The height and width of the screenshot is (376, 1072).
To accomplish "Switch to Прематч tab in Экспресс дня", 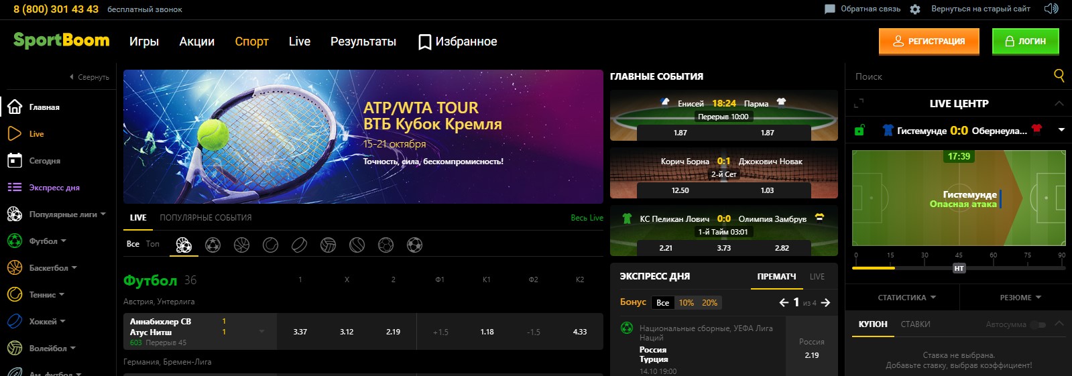I will point(776,277).
